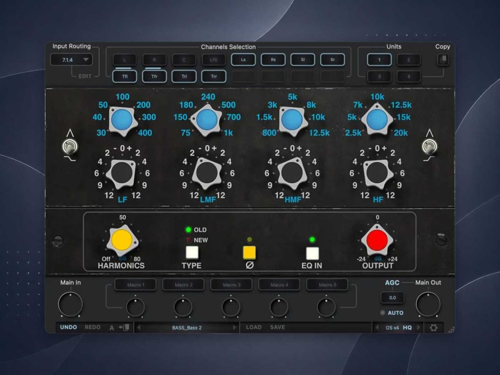Toggle the C channel button
This screenshot has width=500, height=375.
pos(184,60)
